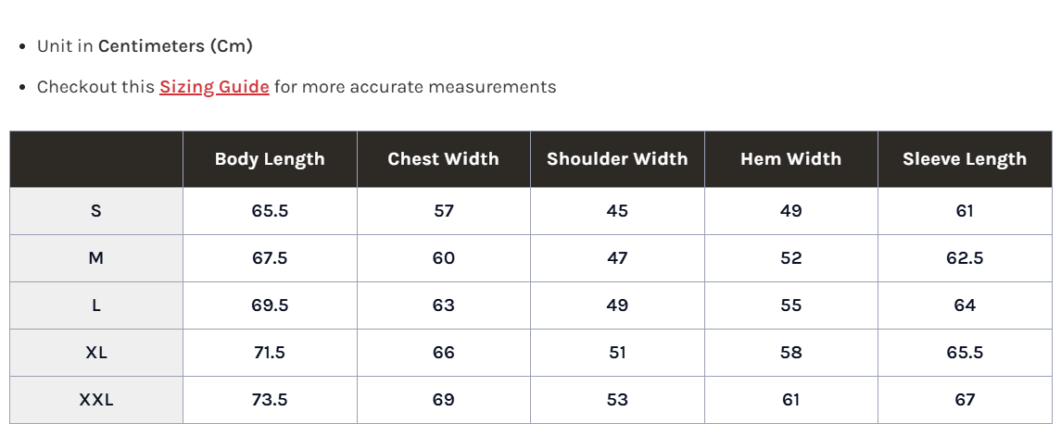Click the chest width value 60
This screenshot has width=1061, height=436.
[443, 258]
